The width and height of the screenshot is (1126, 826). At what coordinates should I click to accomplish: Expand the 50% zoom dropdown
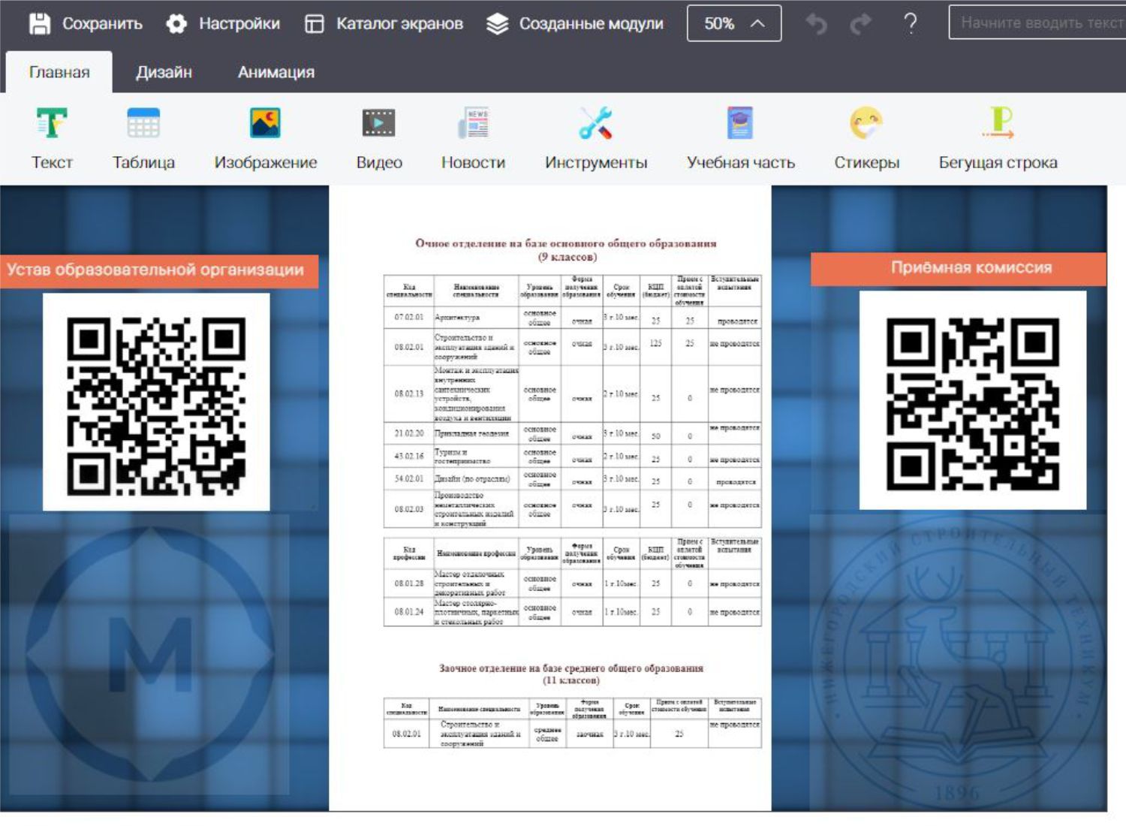(x=734, y=23)
